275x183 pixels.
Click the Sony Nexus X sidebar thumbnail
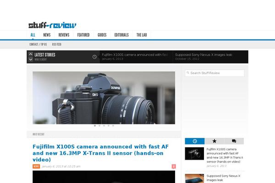[x=194, y=178]
